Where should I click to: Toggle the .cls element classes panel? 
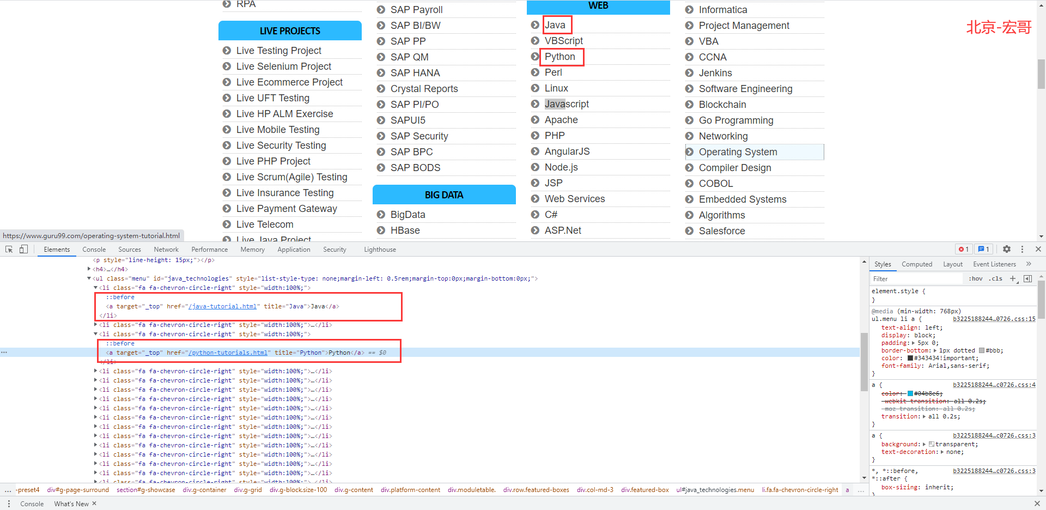[x=996, y=278]
